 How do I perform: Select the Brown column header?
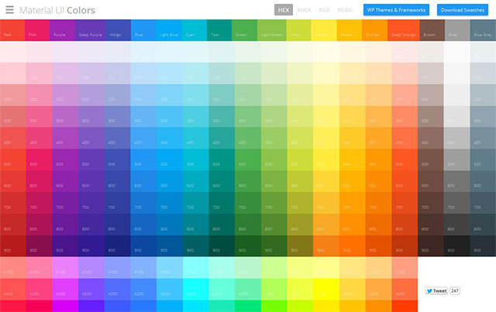pyautogui.click(x=432, y=30)
